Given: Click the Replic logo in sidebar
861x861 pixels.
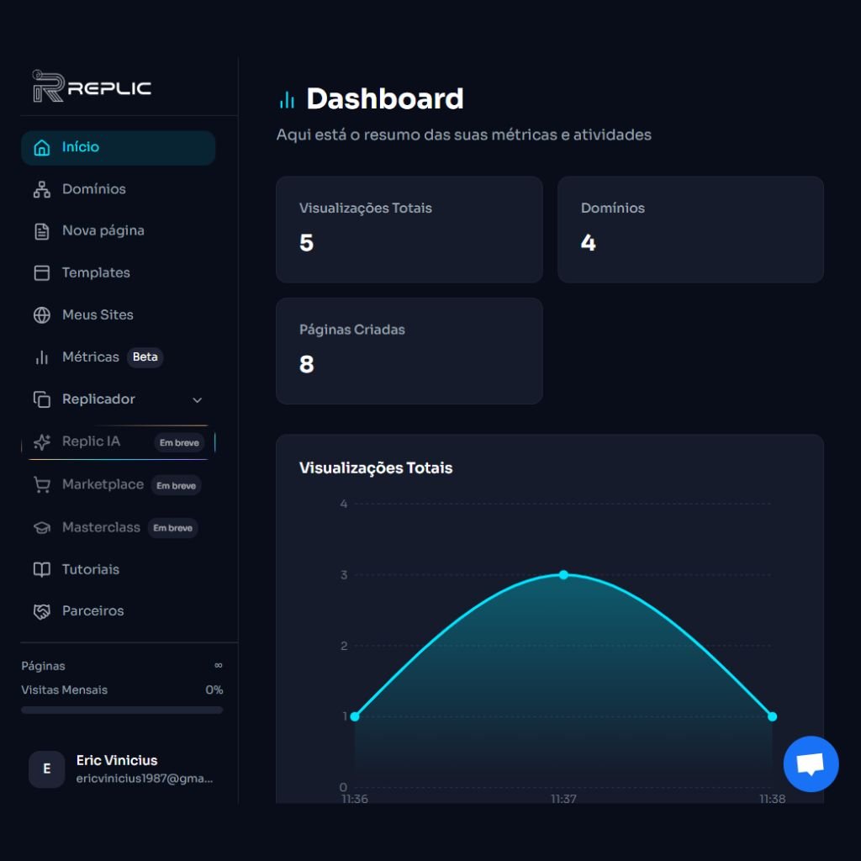Looking at the screenshot, I should click(x=92, y=87).
